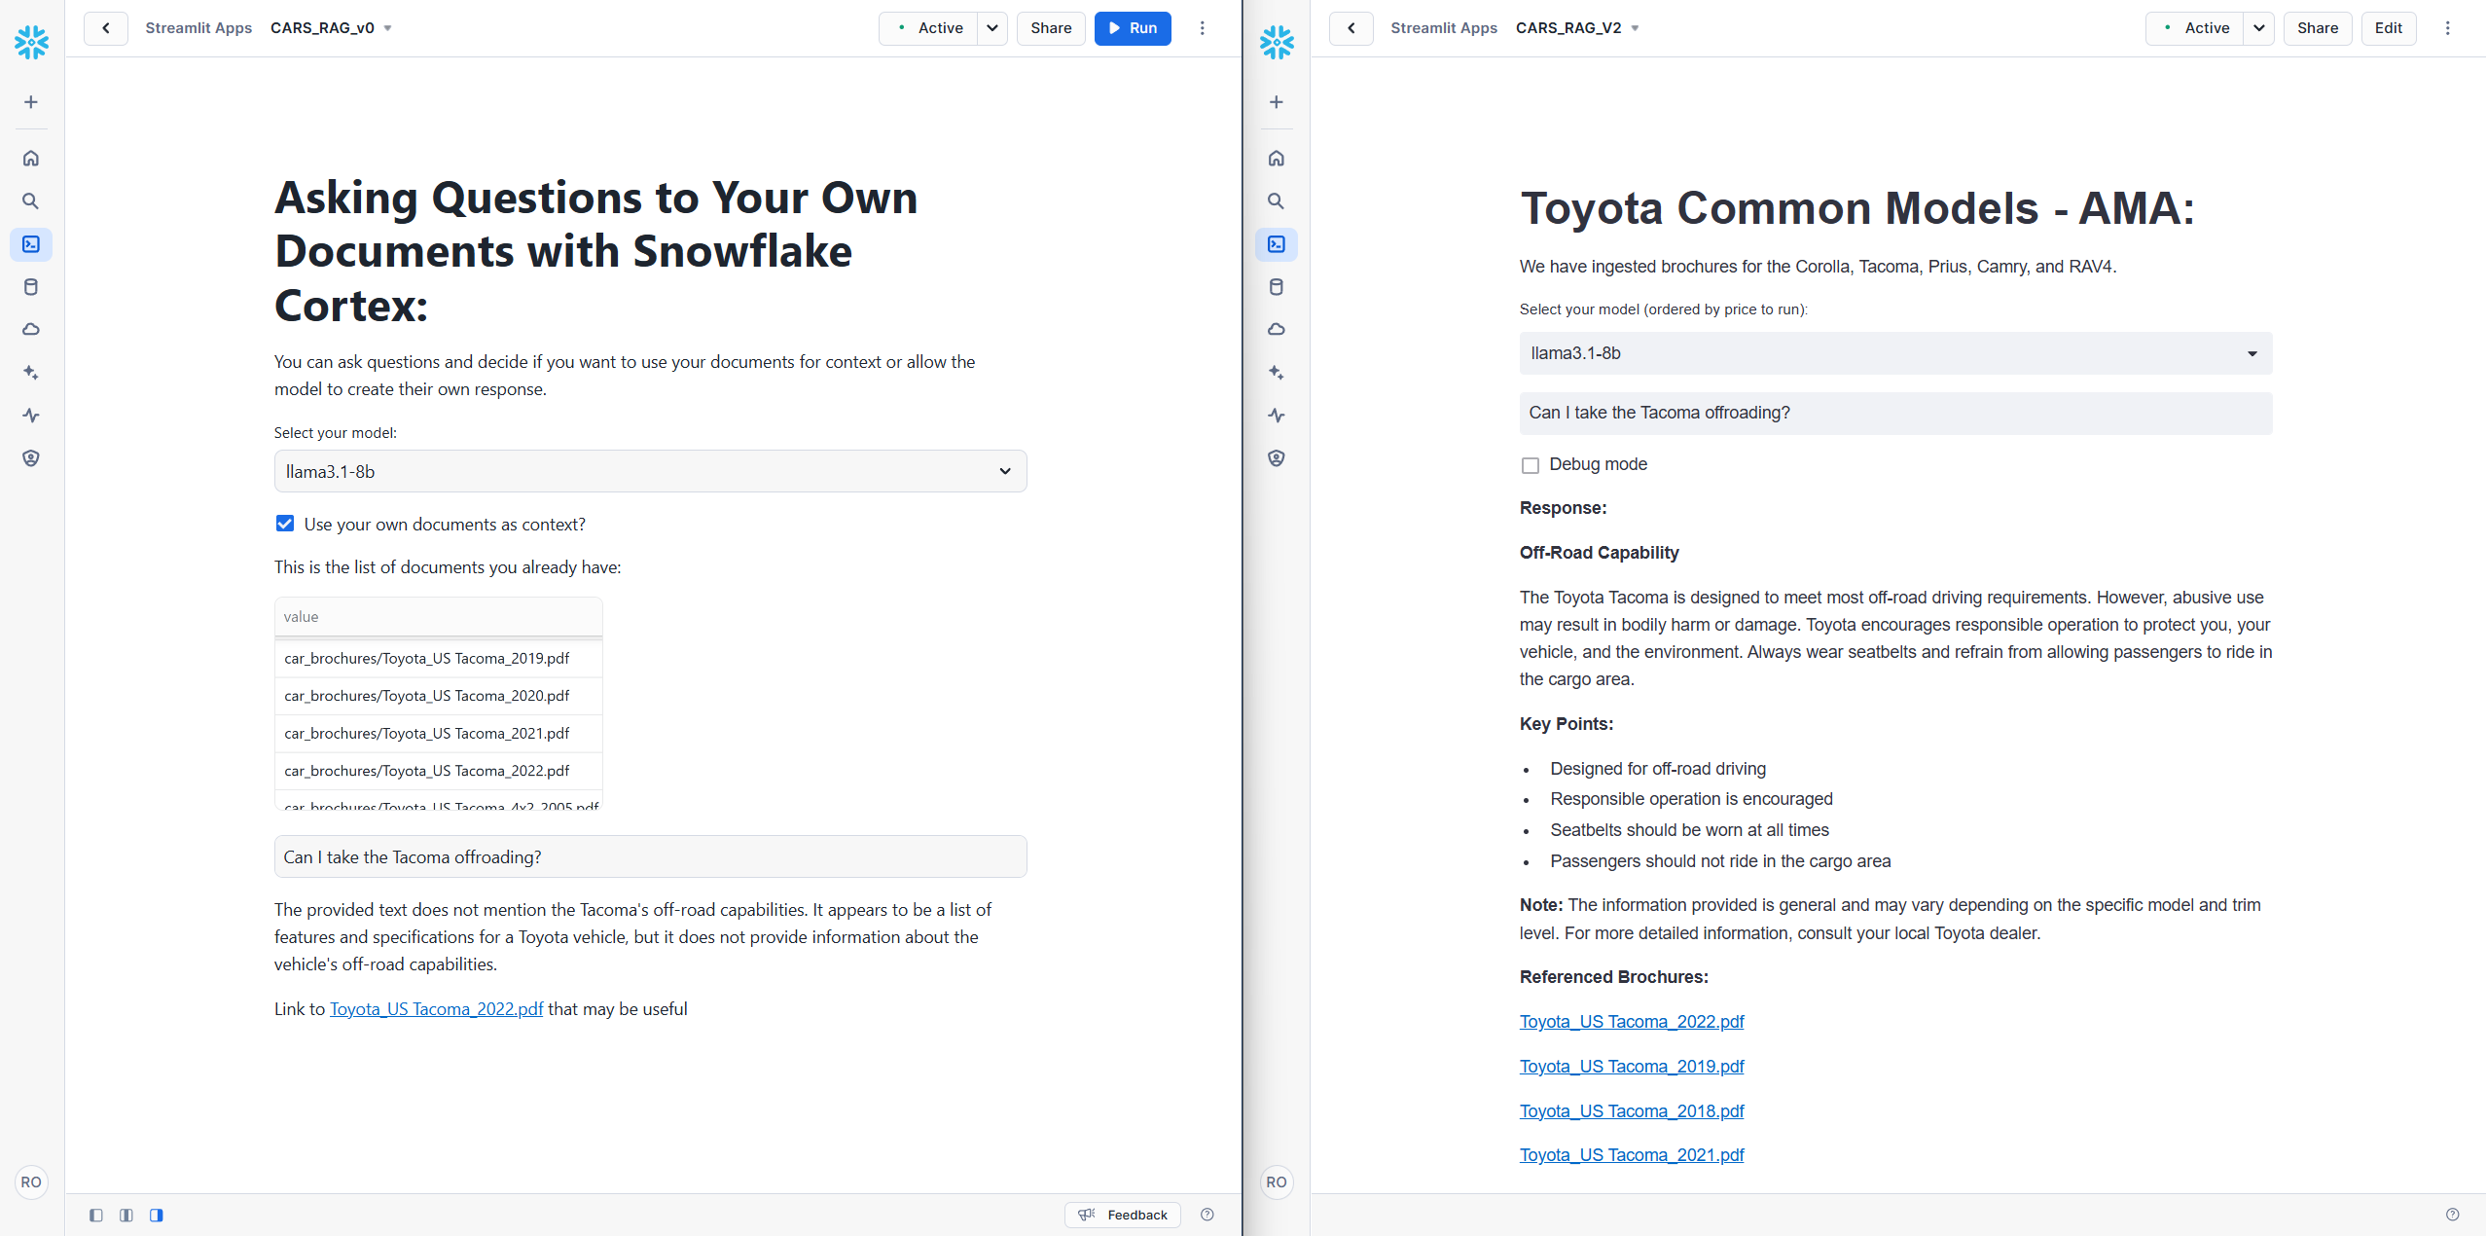
Task: Open Data database icon in left window
Action: pos(31,287)
